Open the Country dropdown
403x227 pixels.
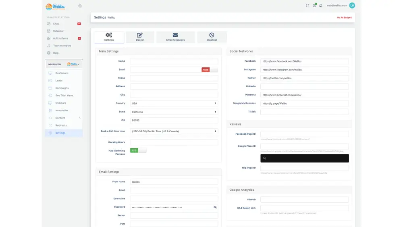coord(174,103)
